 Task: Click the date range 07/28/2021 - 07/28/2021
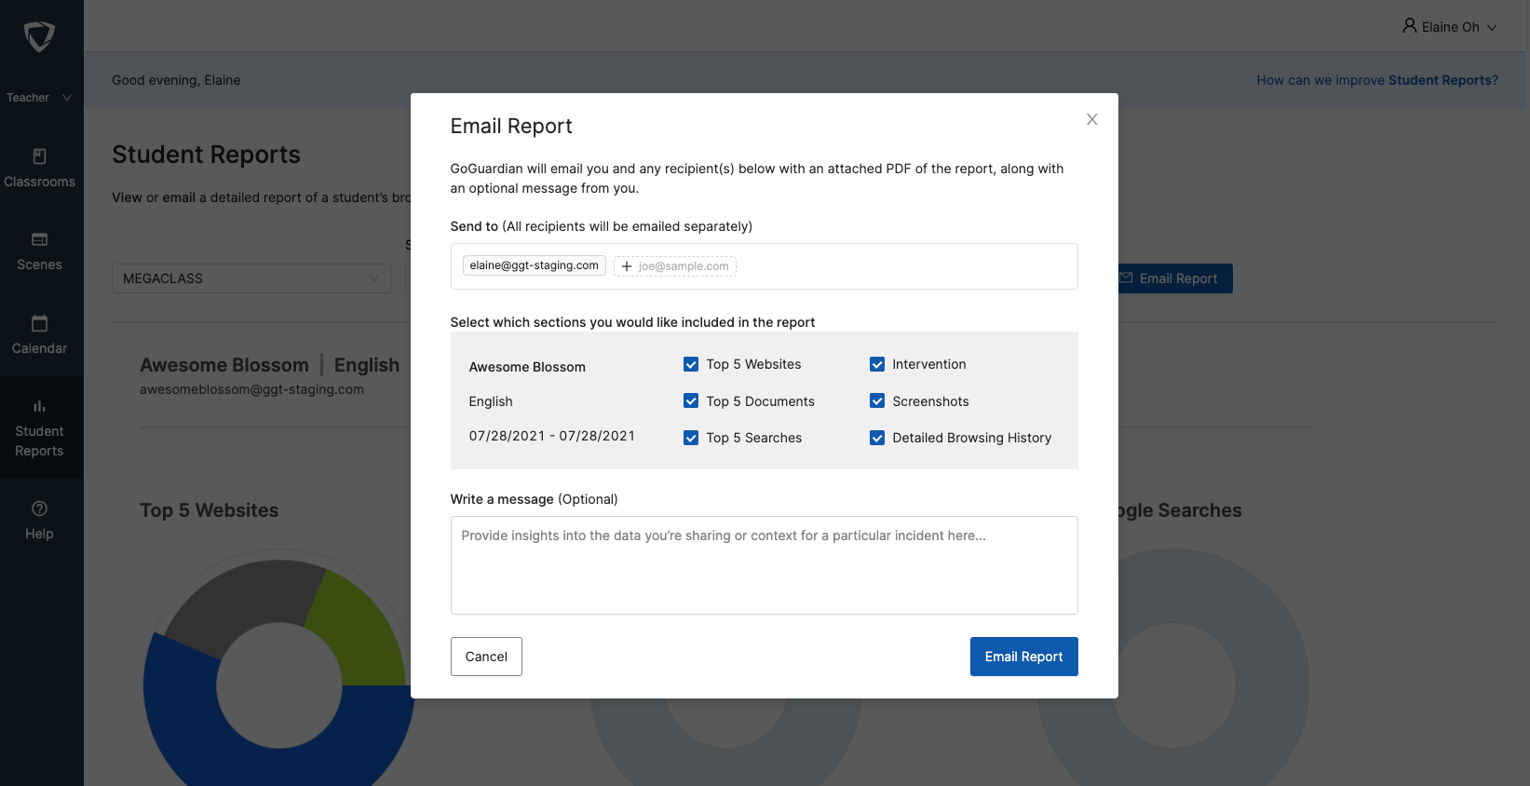pyautogui.click(x=552, y=436)
